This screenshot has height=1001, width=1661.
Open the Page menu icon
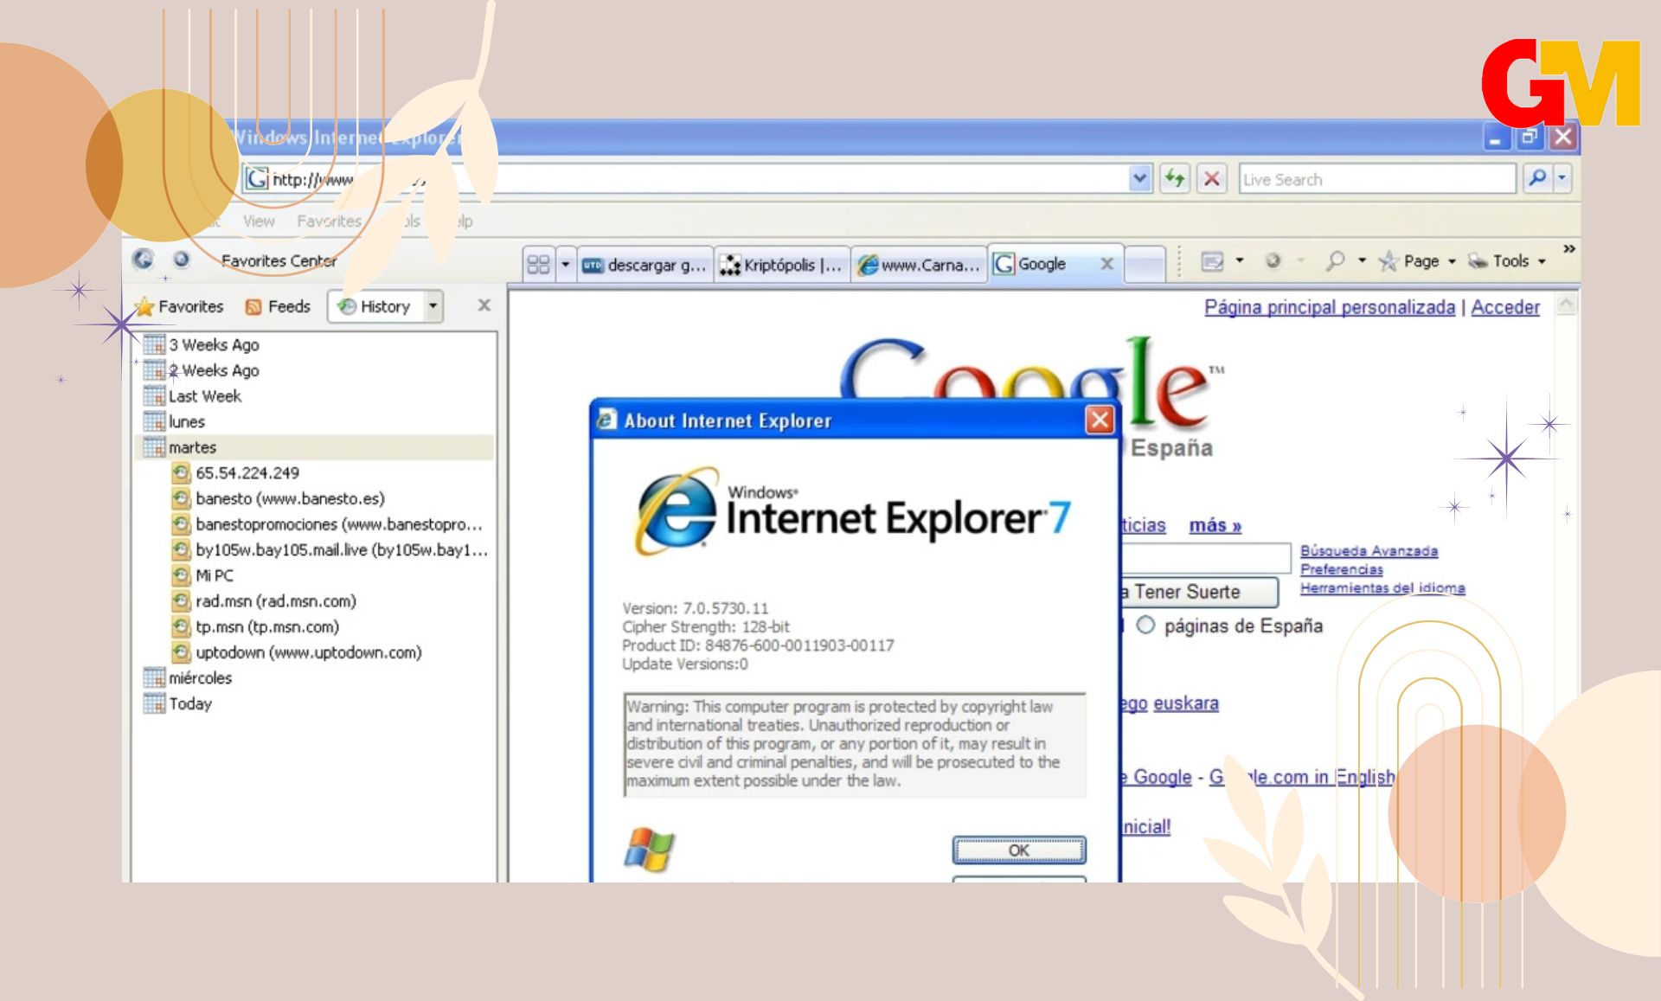1388,260
